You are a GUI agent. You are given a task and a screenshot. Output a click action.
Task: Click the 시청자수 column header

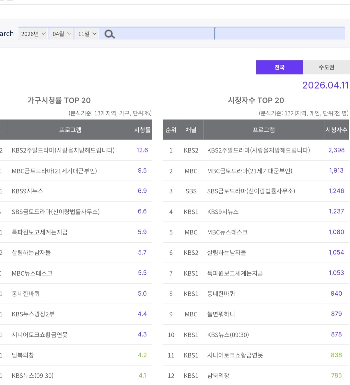336,130
